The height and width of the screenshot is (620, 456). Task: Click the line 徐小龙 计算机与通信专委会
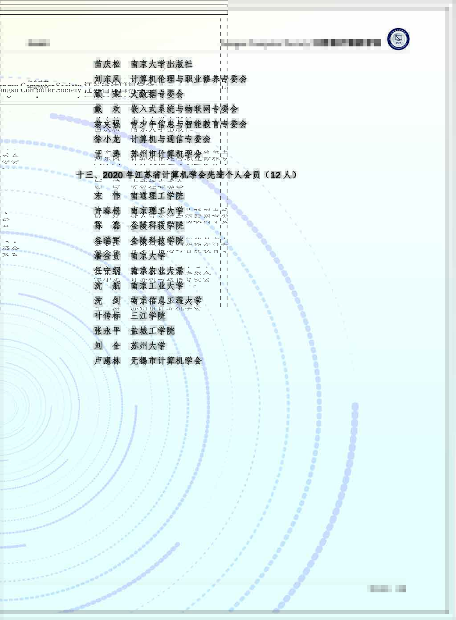click(152, 139)
